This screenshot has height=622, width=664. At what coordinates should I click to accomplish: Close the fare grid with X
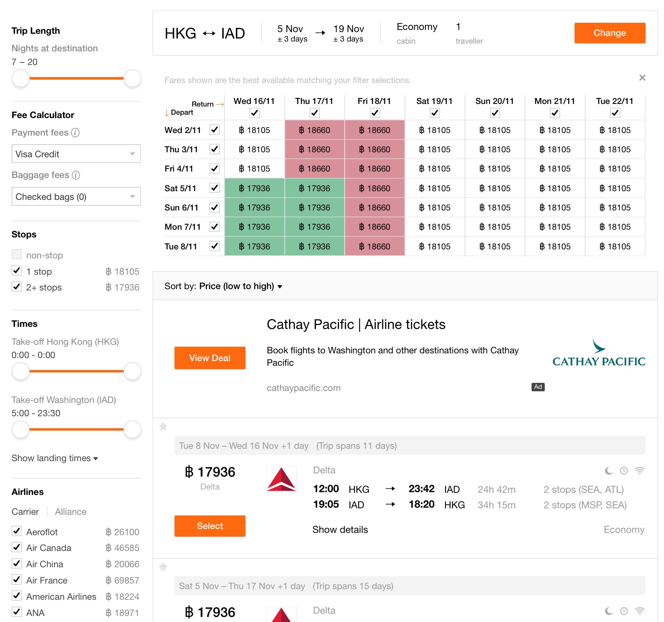642,77
